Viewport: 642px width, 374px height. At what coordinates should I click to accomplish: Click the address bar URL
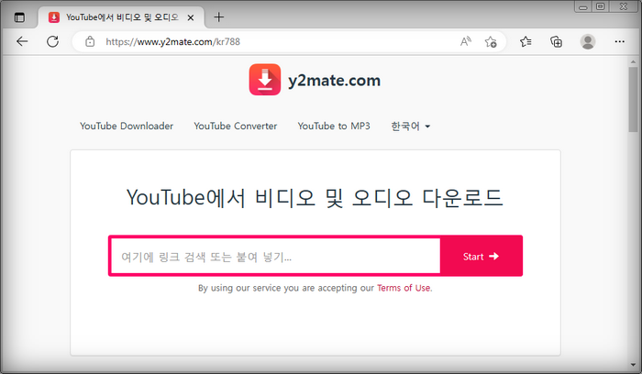(x=172, y=42)
